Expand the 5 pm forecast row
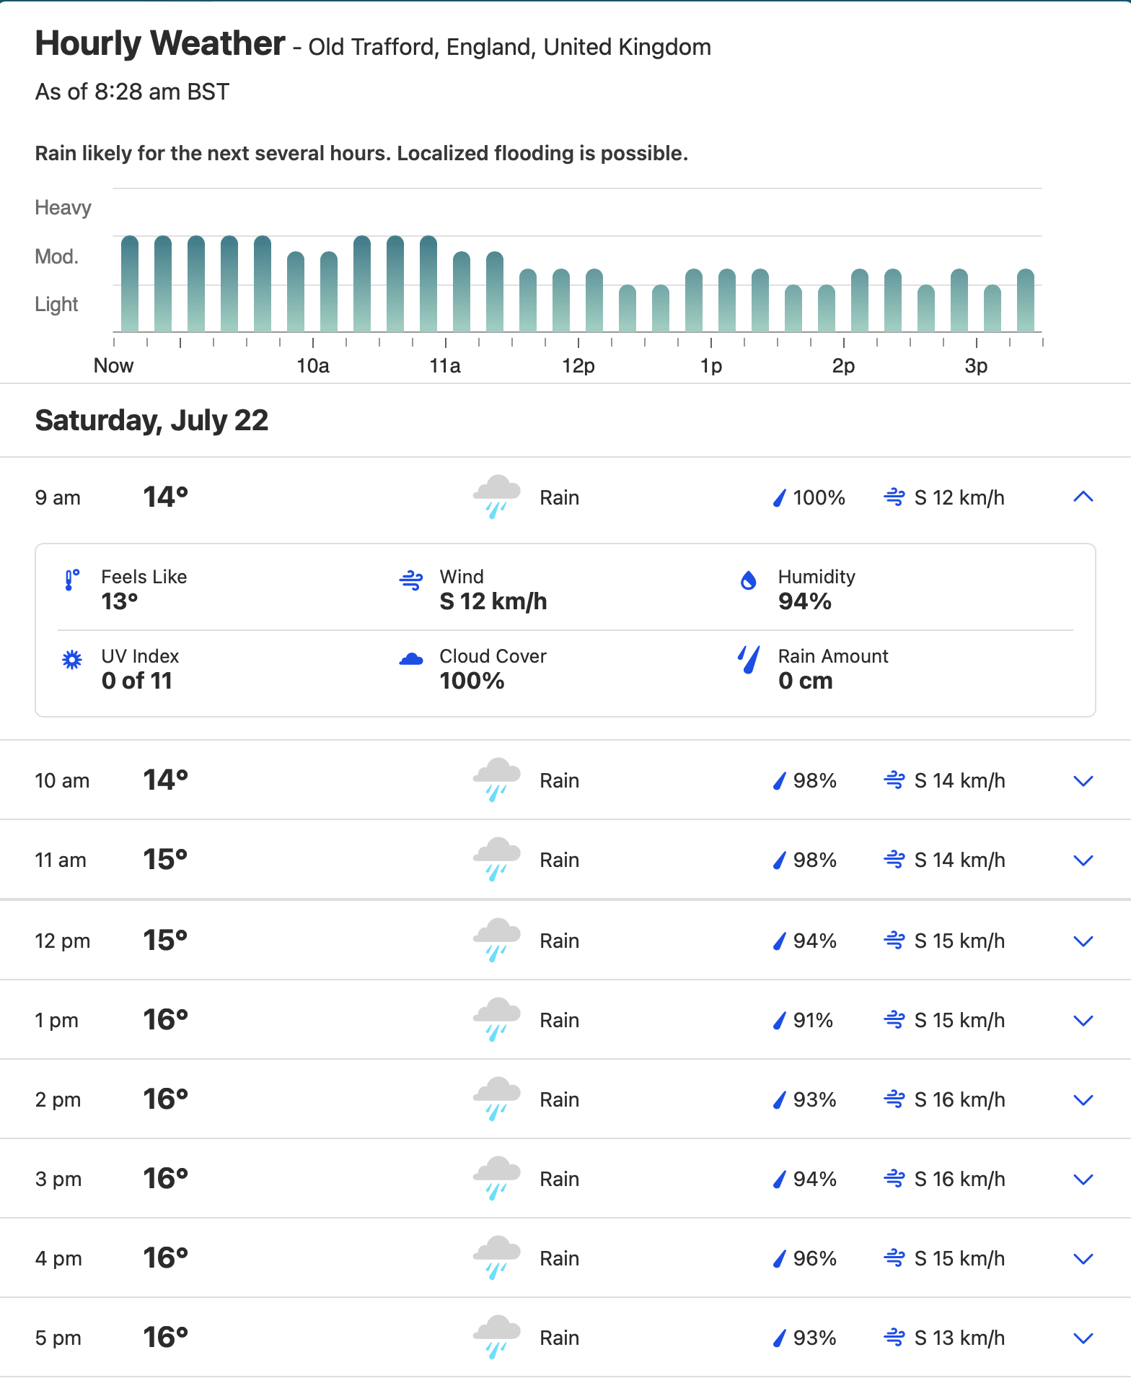 click(1083, 1338)
